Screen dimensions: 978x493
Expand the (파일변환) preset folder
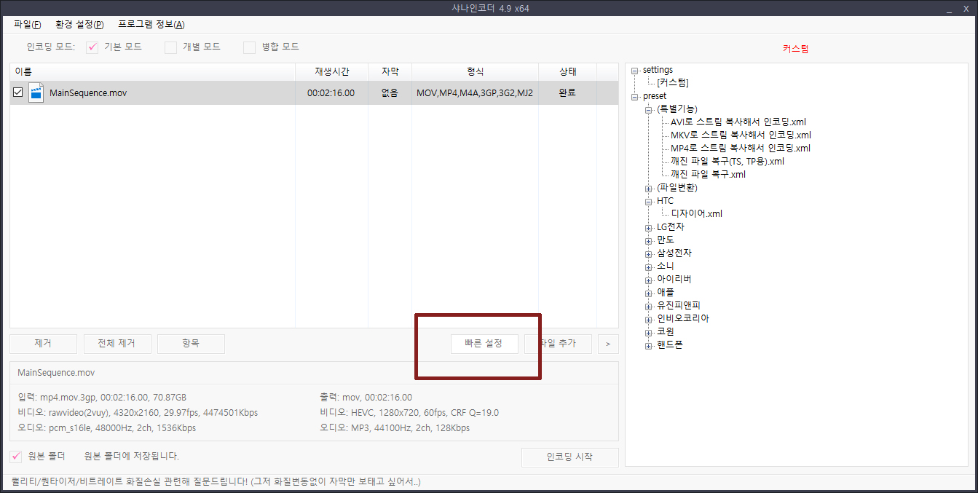pos(648,188)
